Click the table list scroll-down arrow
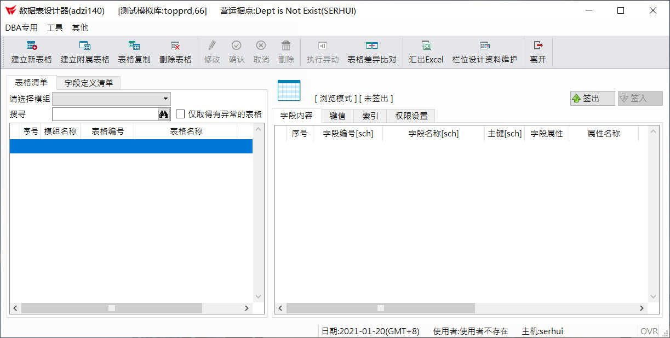Viewport: 670px width, 338px height. [x=259, y=297]
